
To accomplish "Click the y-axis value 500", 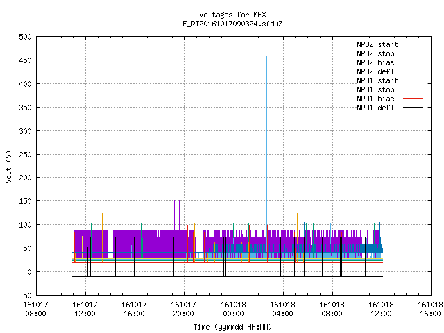I will pos(25,37).
